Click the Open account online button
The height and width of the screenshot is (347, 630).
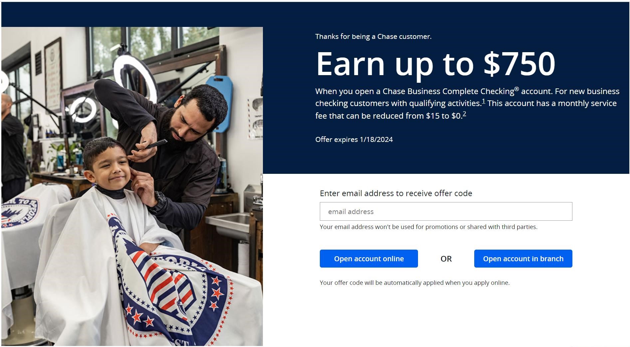(369, 259)
